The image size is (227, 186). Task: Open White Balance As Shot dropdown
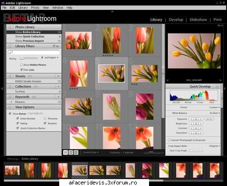pos(215,113)
